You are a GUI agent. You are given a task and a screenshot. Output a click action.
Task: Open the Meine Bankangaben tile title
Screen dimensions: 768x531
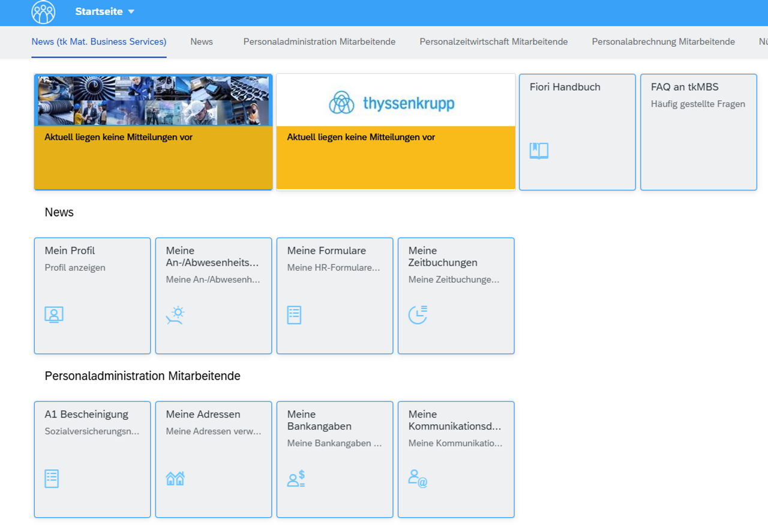(x=319, y=420)
